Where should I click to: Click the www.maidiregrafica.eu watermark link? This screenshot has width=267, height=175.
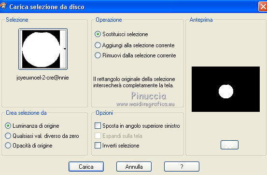tap(146, 104)
